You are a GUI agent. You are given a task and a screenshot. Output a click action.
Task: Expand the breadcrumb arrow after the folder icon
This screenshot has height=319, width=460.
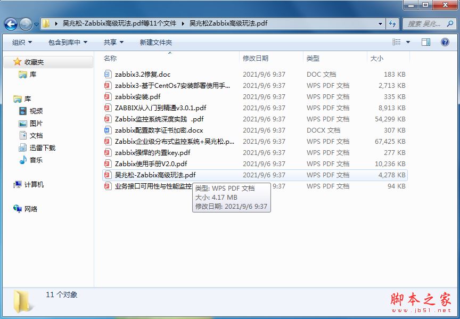(x=56, y=23)
